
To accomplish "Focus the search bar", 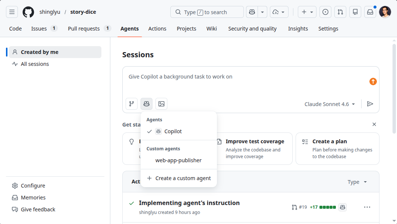I will 207,12.
